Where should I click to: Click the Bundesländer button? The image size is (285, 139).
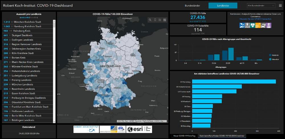[x=192, y=5]
